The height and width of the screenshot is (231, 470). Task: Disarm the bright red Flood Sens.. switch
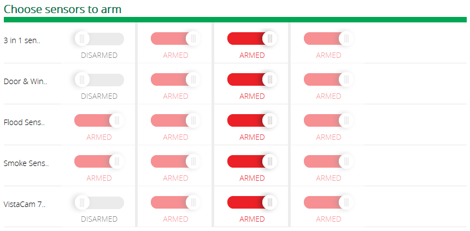pos(252,121)
